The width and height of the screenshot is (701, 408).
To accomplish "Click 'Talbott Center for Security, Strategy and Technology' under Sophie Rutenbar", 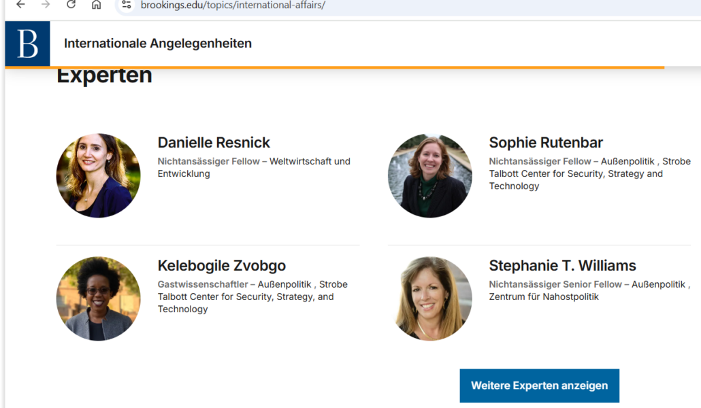I will pyautogui.click(x=576, y=180).
